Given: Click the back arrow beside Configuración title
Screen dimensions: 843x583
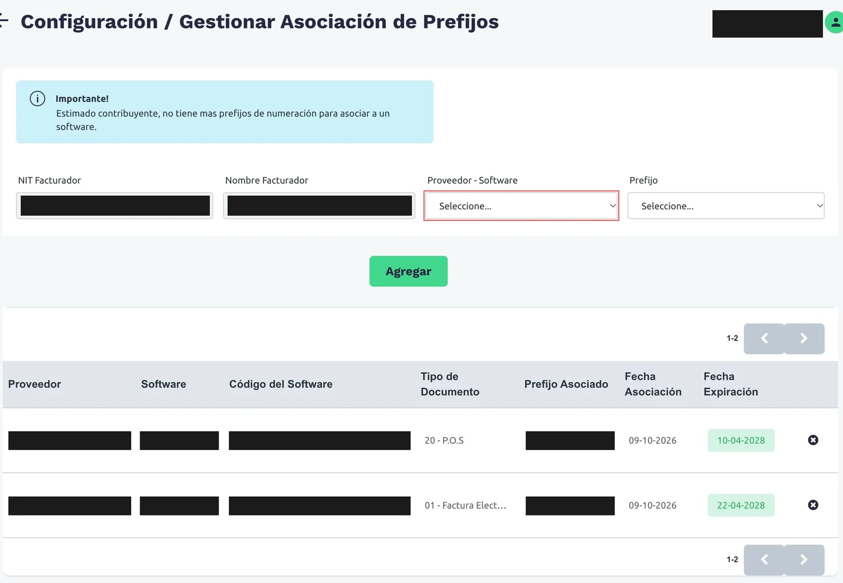Looking at the screenshot, I should pos(3,22).
